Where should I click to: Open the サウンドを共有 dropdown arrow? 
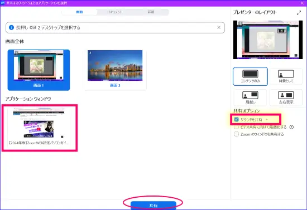(x=267, y=120)
